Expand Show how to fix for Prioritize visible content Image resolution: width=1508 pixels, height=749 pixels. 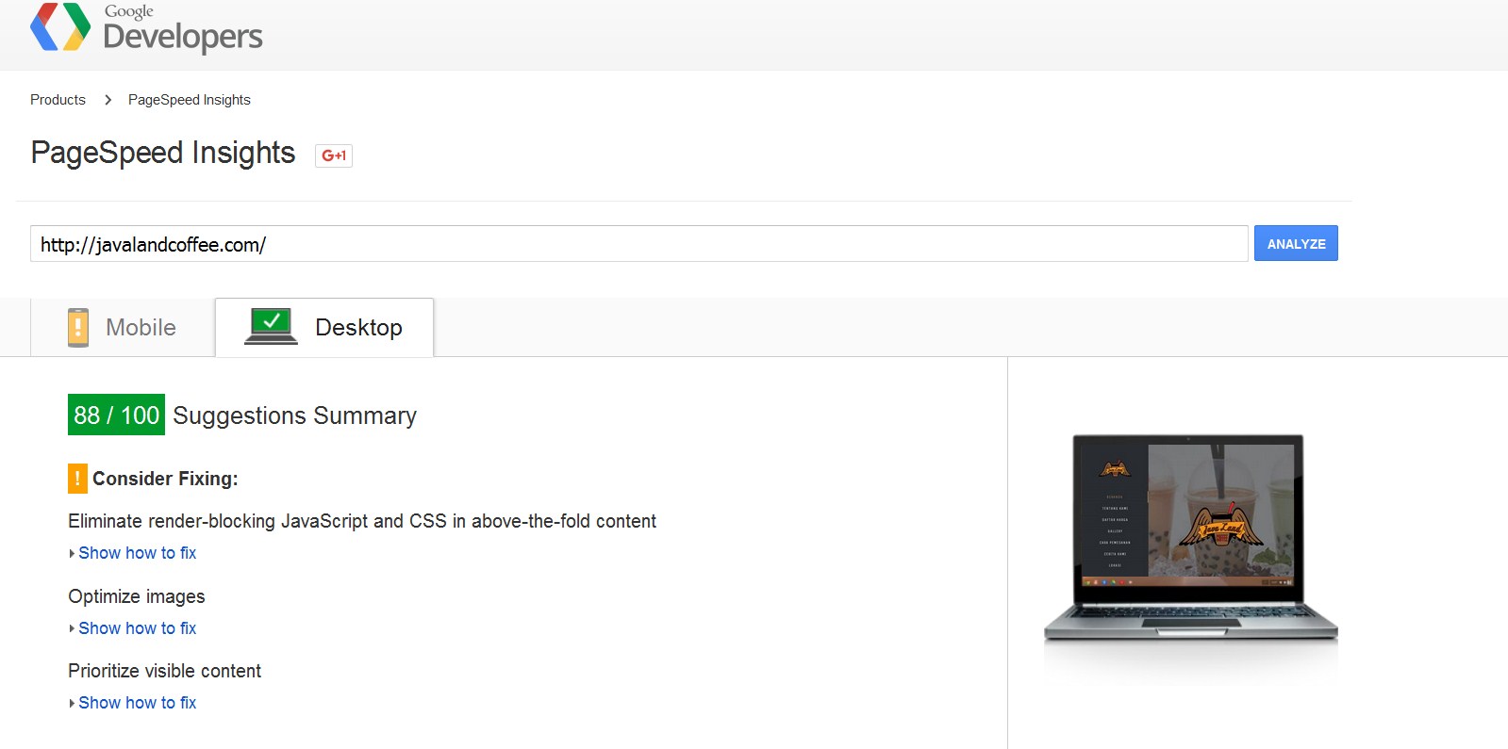[x=137, y=703]
